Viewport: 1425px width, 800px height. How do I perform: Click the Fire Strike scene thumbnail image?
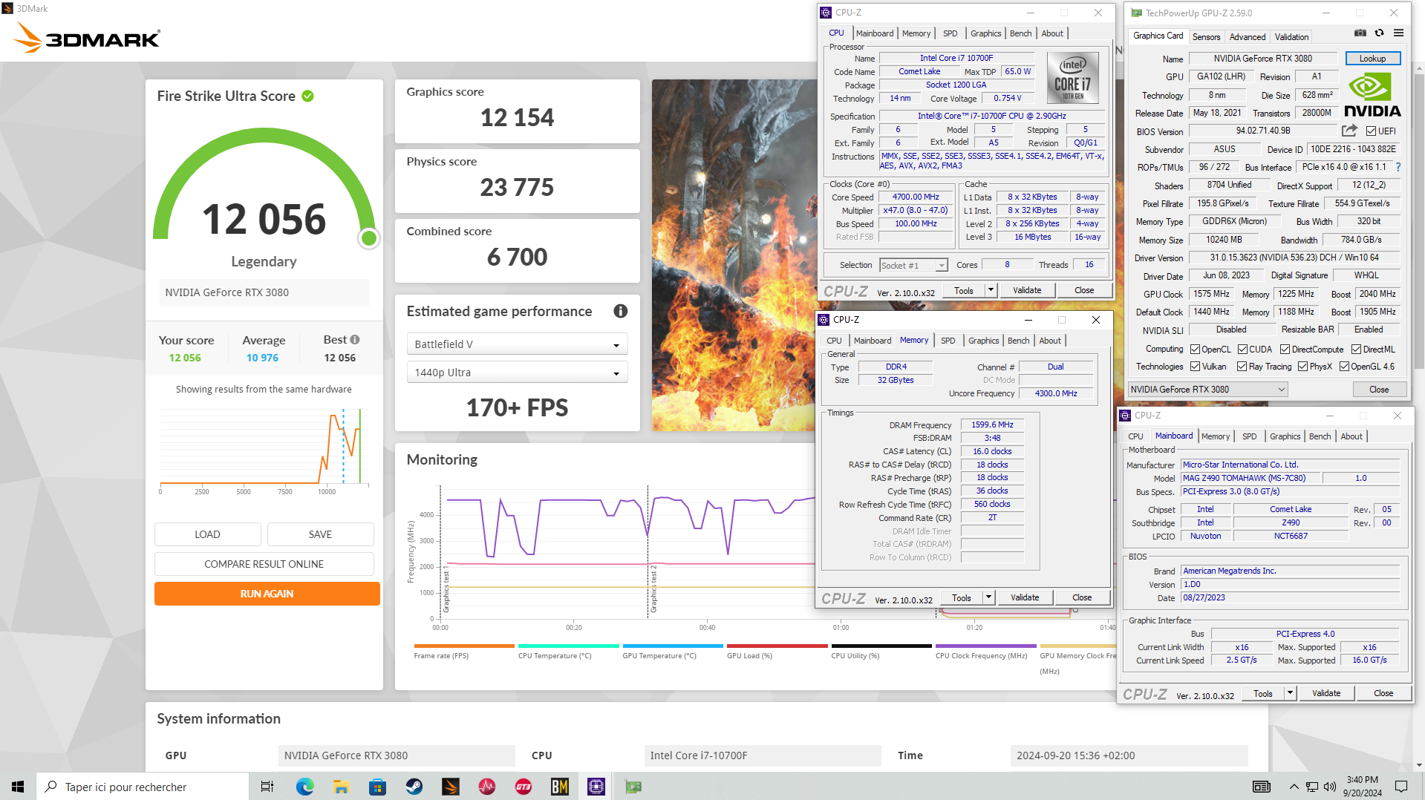click(734, 255)
